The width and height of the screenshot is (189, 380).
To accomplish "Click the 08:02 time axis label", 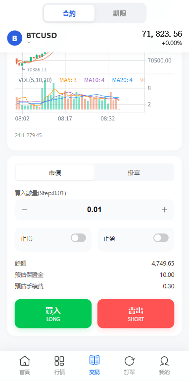I will pyautogui.click(x=22, y=119).
